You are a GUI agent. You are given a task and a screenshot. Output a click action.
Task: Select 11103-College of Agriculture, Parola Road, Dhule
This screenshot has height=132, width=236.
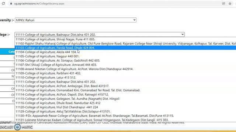click(125, 48)
